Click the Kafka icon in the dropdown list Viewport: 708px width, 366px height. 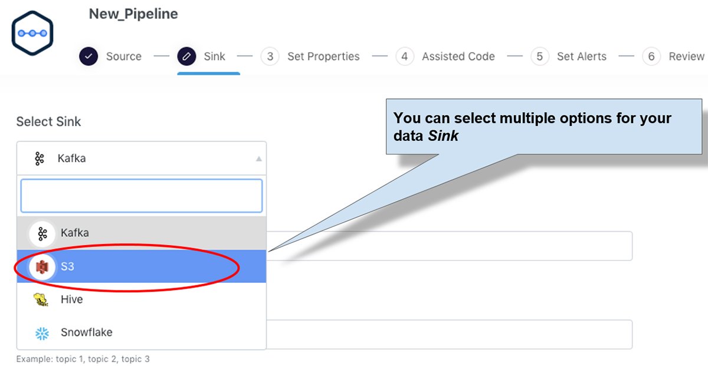[x=42, y=233]
